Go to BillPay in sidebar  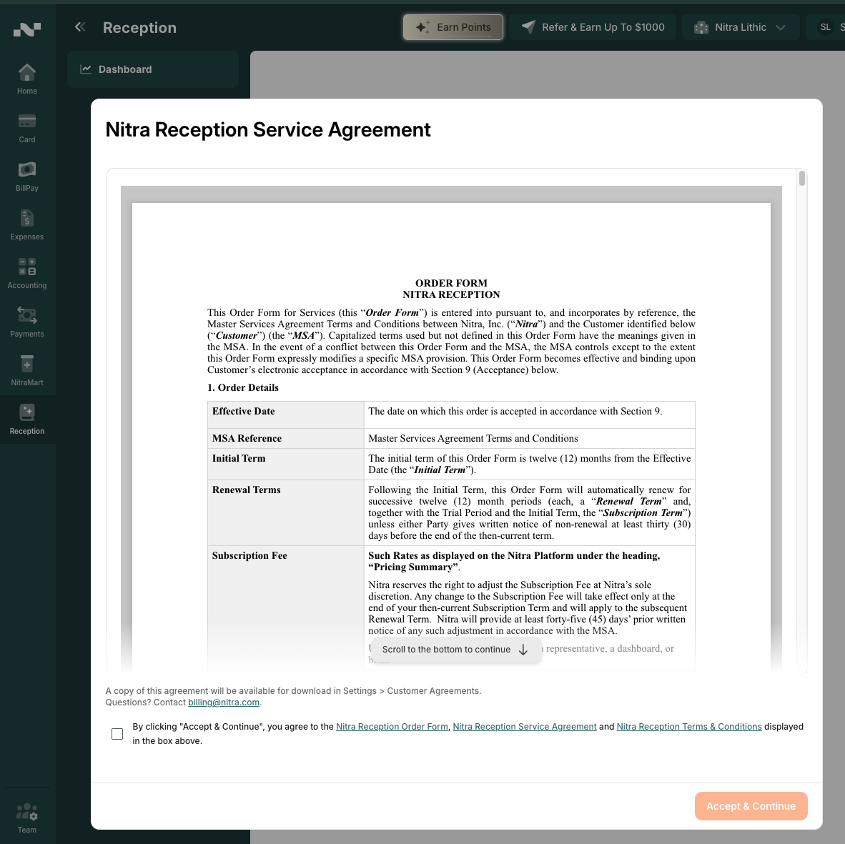(x=27, y=169)
